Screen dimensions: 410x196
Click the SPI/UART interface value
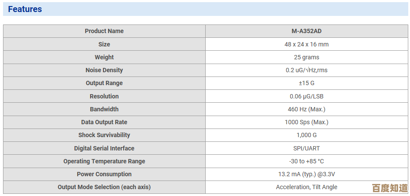(306, 148)
